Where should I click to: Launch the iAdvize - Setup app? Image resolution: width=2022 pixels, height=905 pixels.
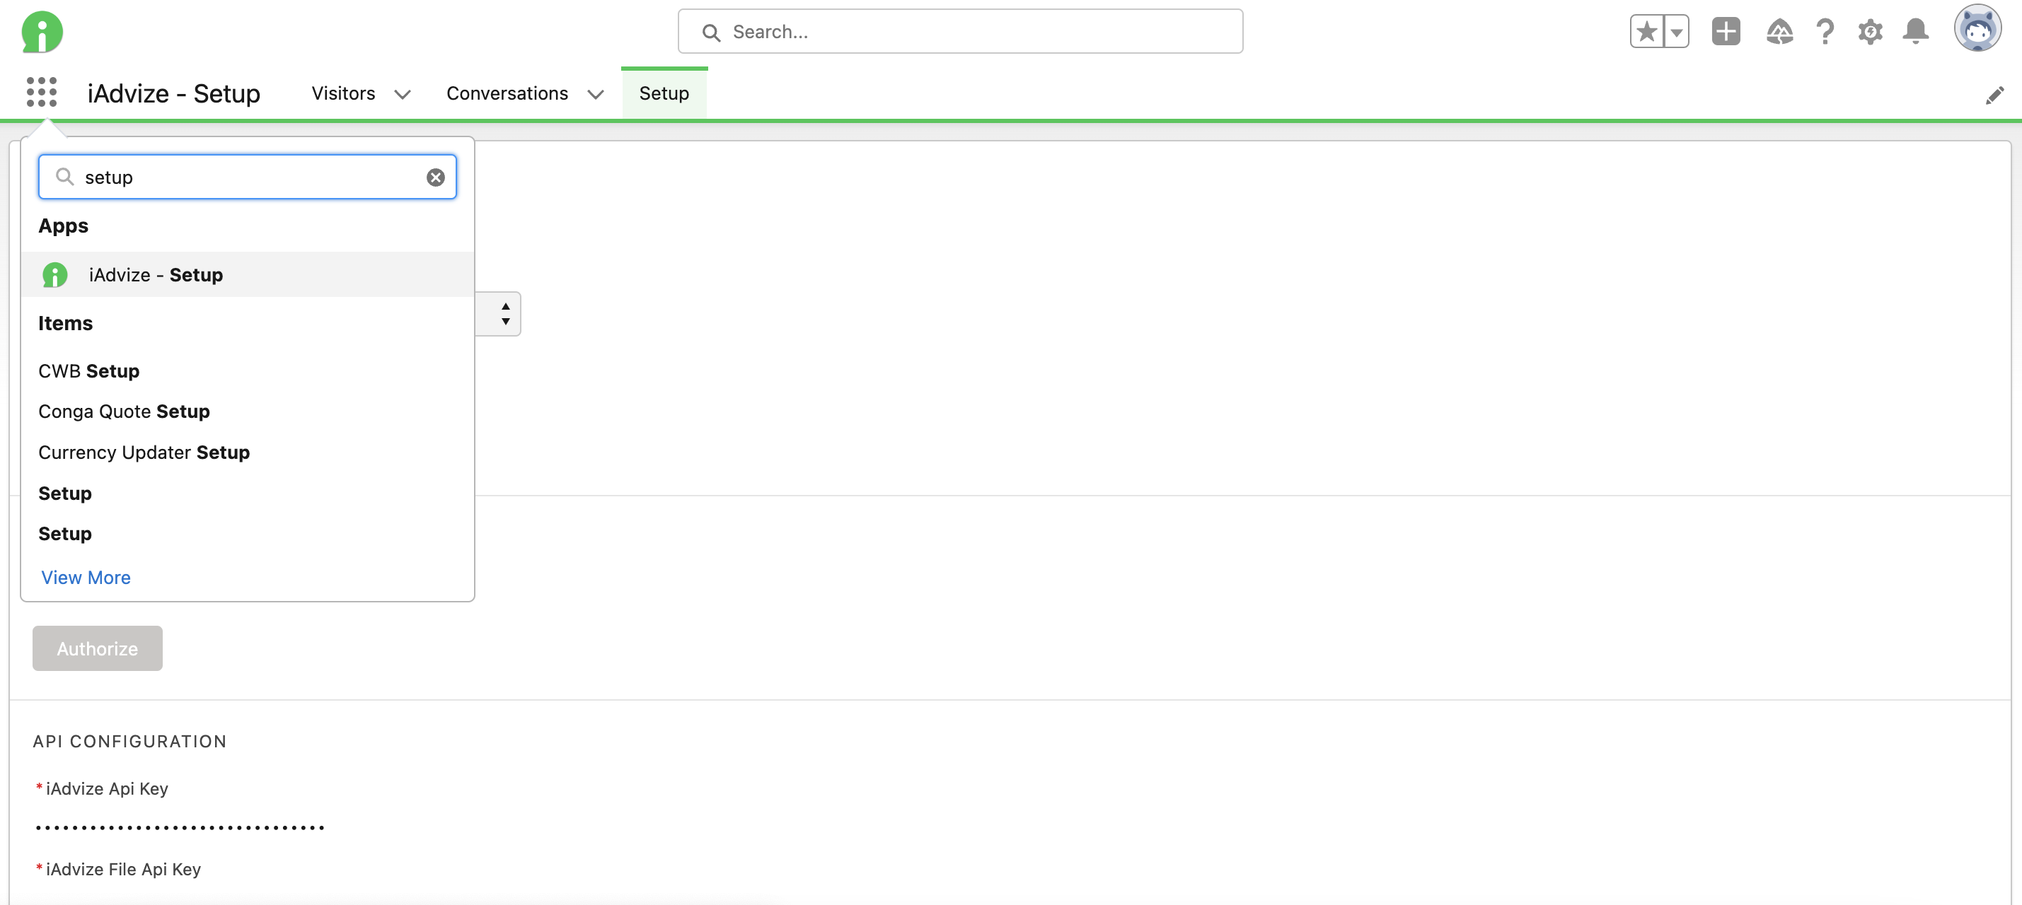click(x=247, y=274)
